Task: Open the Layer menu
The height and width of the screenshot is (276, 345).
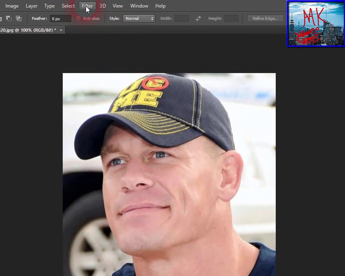Action: (31, 6)
